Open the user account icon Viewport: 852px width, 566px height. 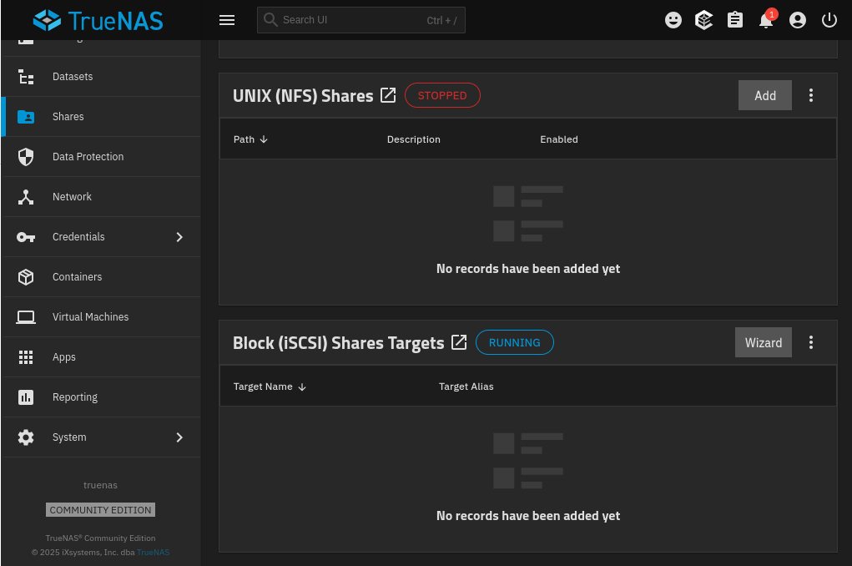798,20
